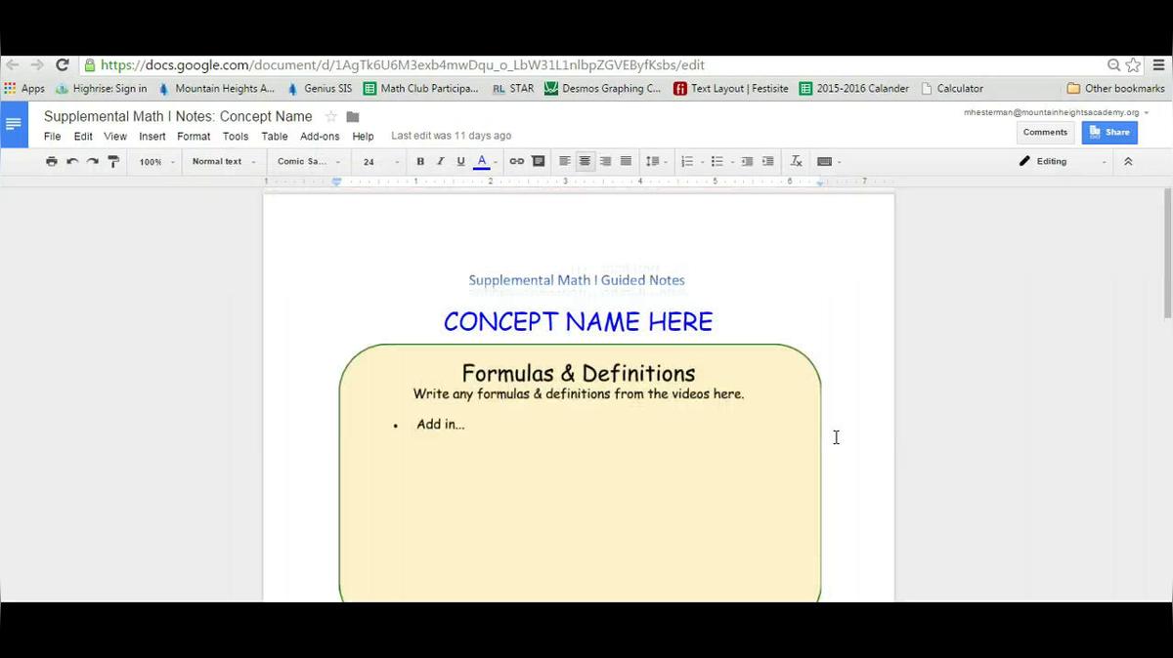The height and width of the screenshot is (658, 1173).
Task: Select the Paint format tool
Action: 113,161
